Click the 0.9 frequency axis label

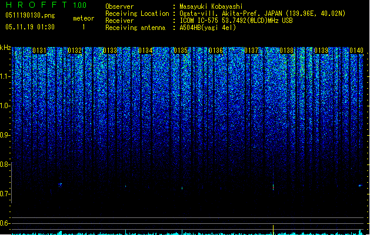click(x=5, y=135)
